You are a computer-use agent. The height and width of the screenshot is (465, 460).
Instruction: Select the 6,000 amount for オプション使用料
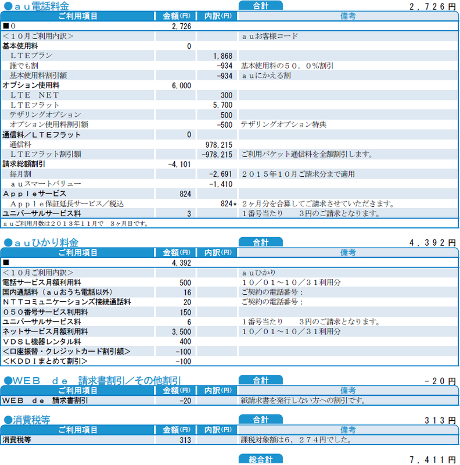tap(181, 85)
